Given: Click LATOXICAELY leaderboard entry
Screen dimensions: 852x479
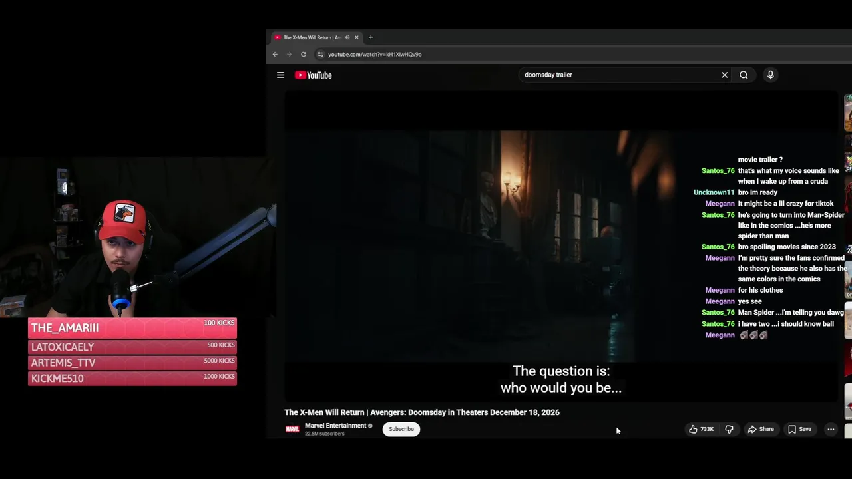Looking at the screenshot, I should (x=132, y=347).
